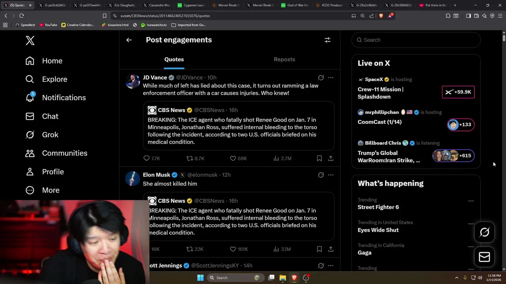Open Windows Start menu
Viewport: 506px width, 284px height.
pyautogui.click(x=200, y=278)
